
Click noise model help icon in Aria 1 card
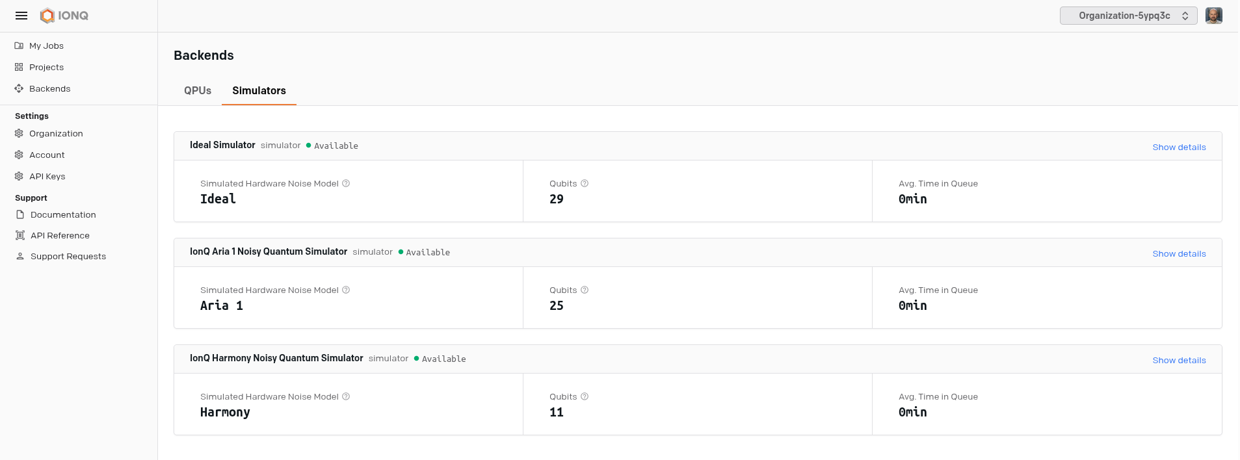(x=346, y=290)
